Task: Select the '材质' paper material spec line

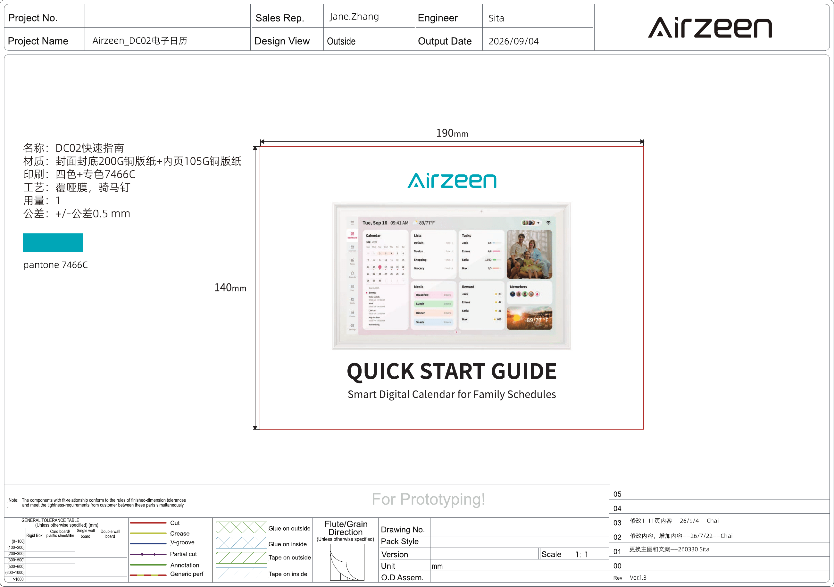Action: point(133,161)
